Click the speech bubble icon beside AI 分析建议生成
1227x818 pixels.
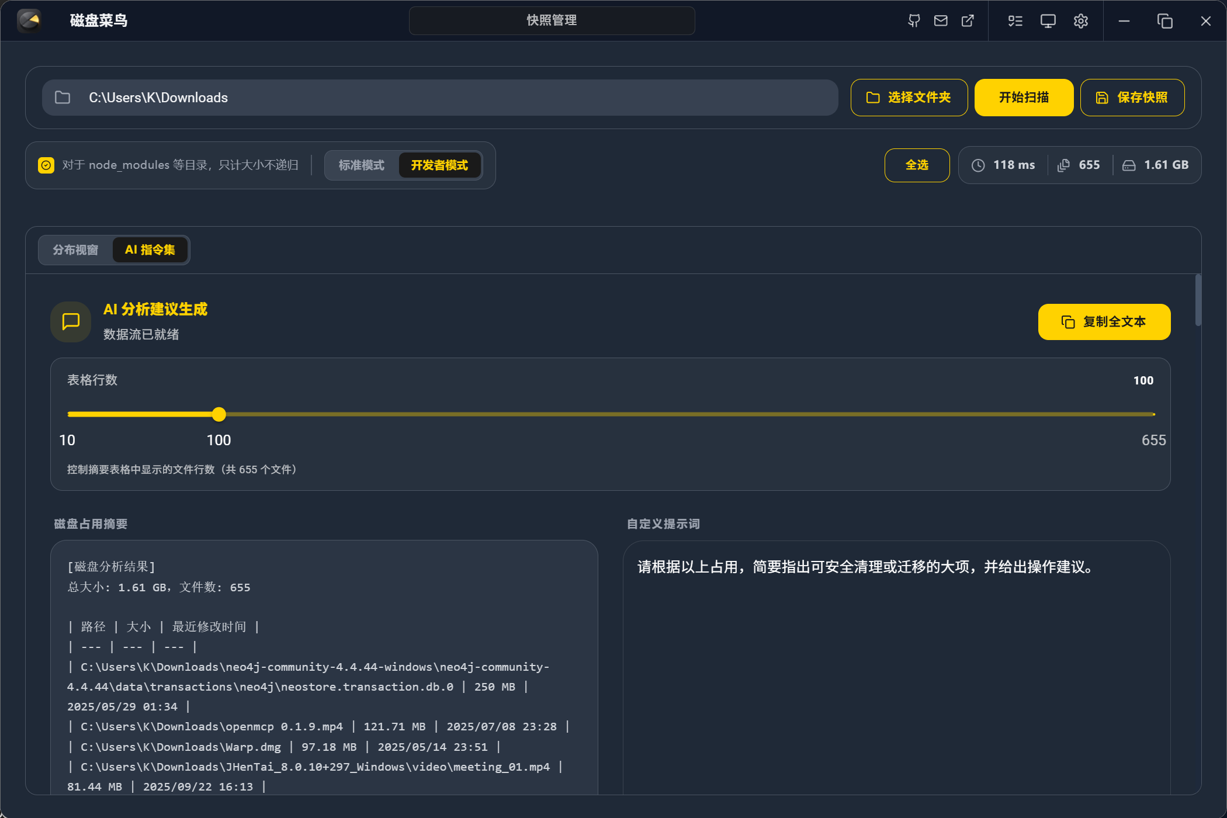[x=70, y=321]
